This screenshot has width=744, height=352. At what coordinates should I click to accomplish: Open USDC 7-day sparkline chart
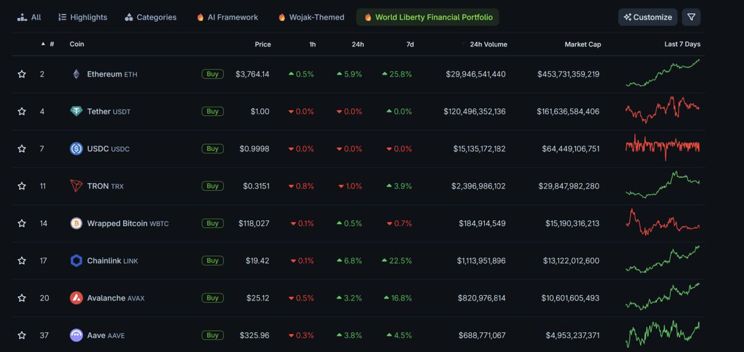click(x=663, y=147)
